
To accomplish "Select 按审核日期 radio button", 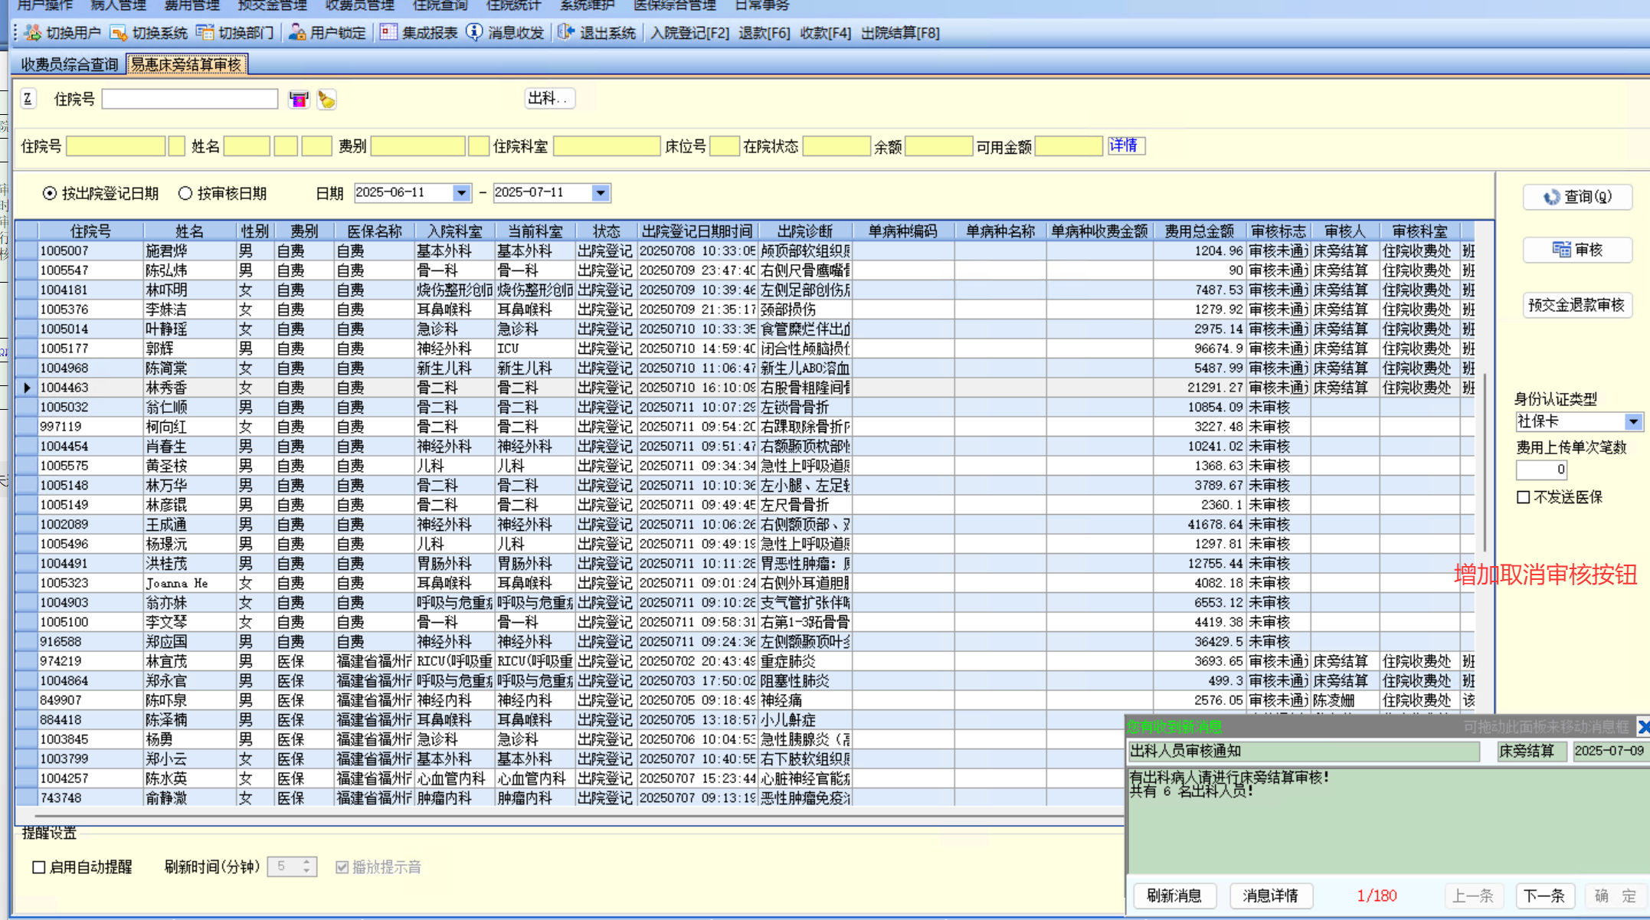I will click(185, 194).
